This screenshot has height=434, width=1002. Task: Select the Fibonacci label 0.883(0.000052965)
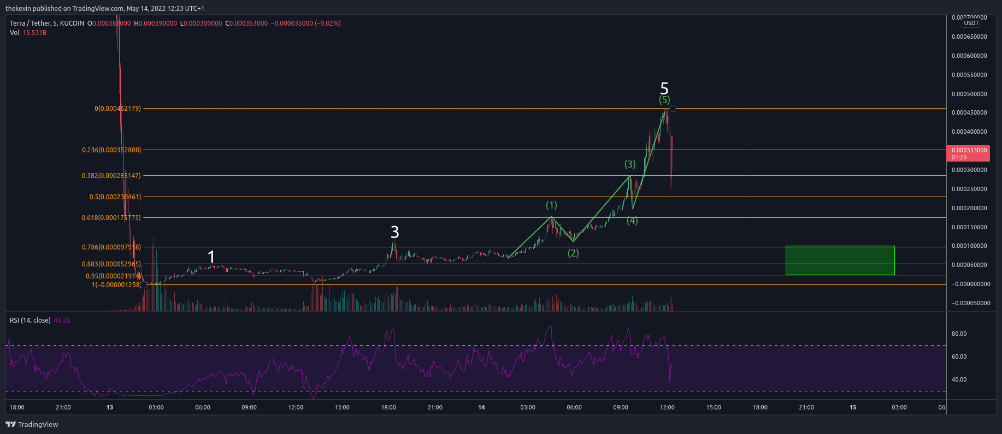111,264
